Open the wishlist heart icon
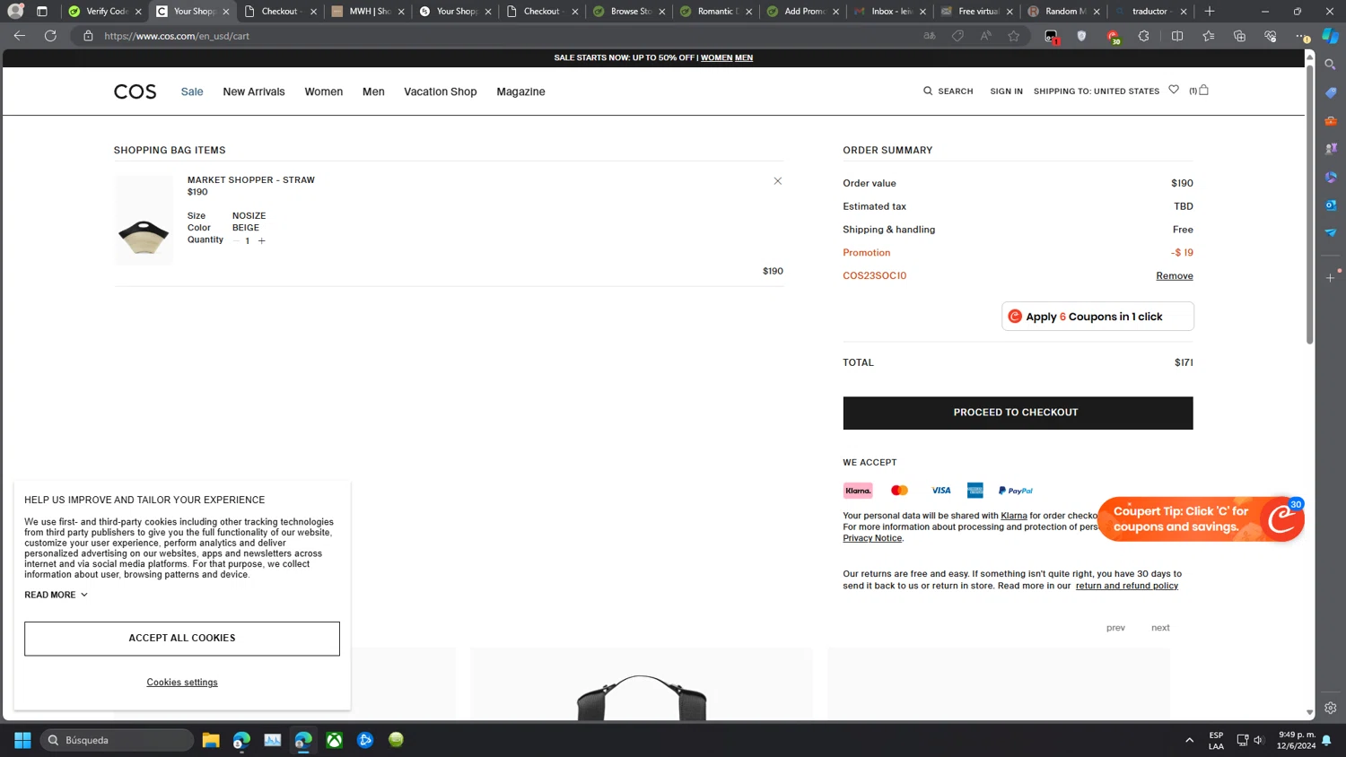 point(1174,90)
